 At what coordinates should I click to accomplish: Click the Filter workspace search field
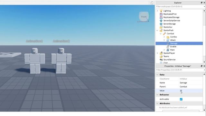click(180, 6)
